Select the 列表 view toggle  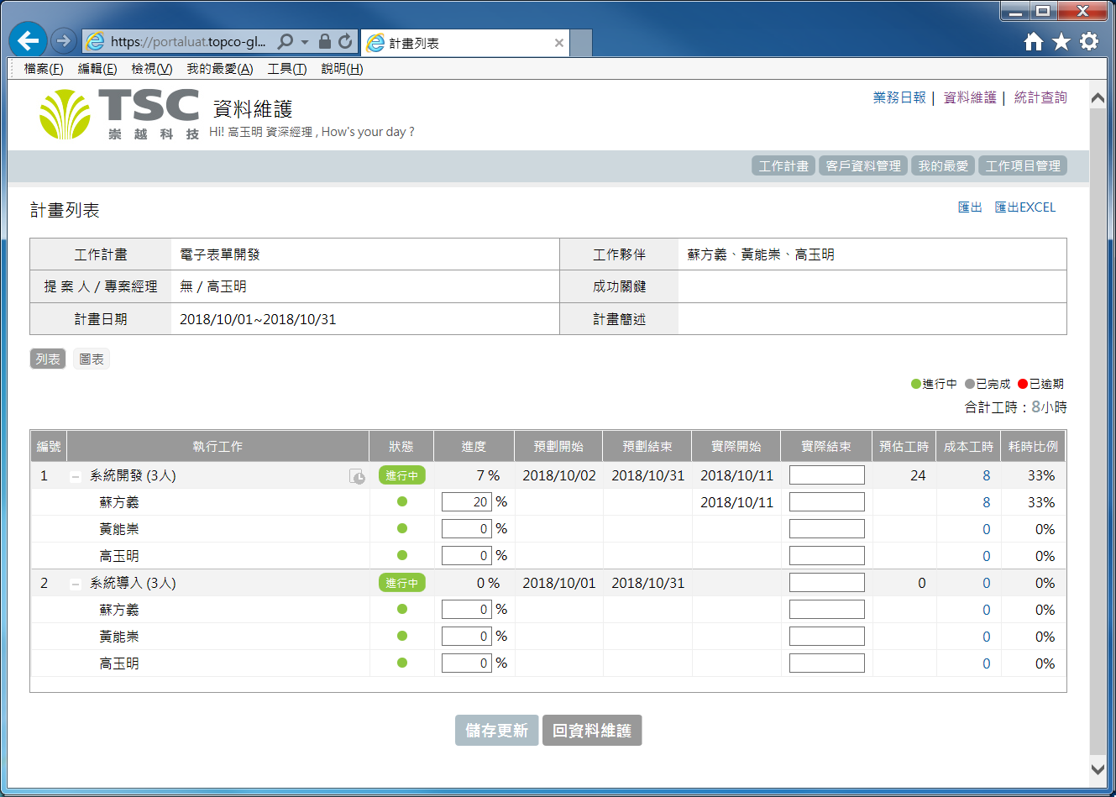[48, 359]
